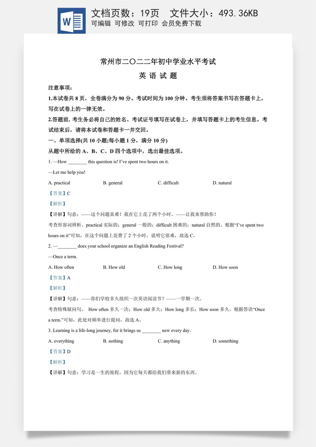
Task: Click the line starting '考查形容词辨析'
Action: point(156,225)
